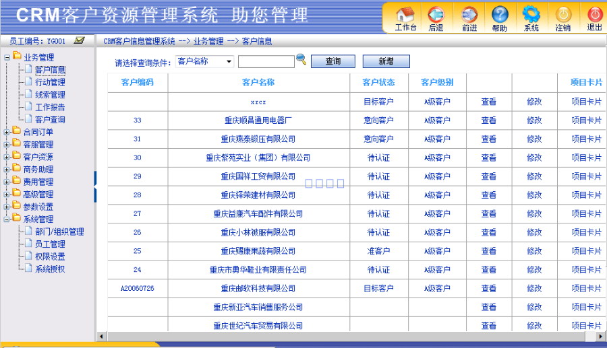Open 部门/组织管理 in the tree
Viewport: 607px width, 348px height.
59,232
